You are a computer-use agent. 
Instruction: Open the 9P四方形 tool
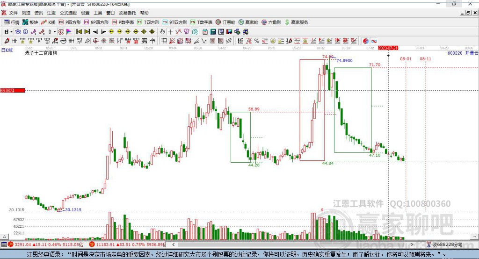click(96, 22)
